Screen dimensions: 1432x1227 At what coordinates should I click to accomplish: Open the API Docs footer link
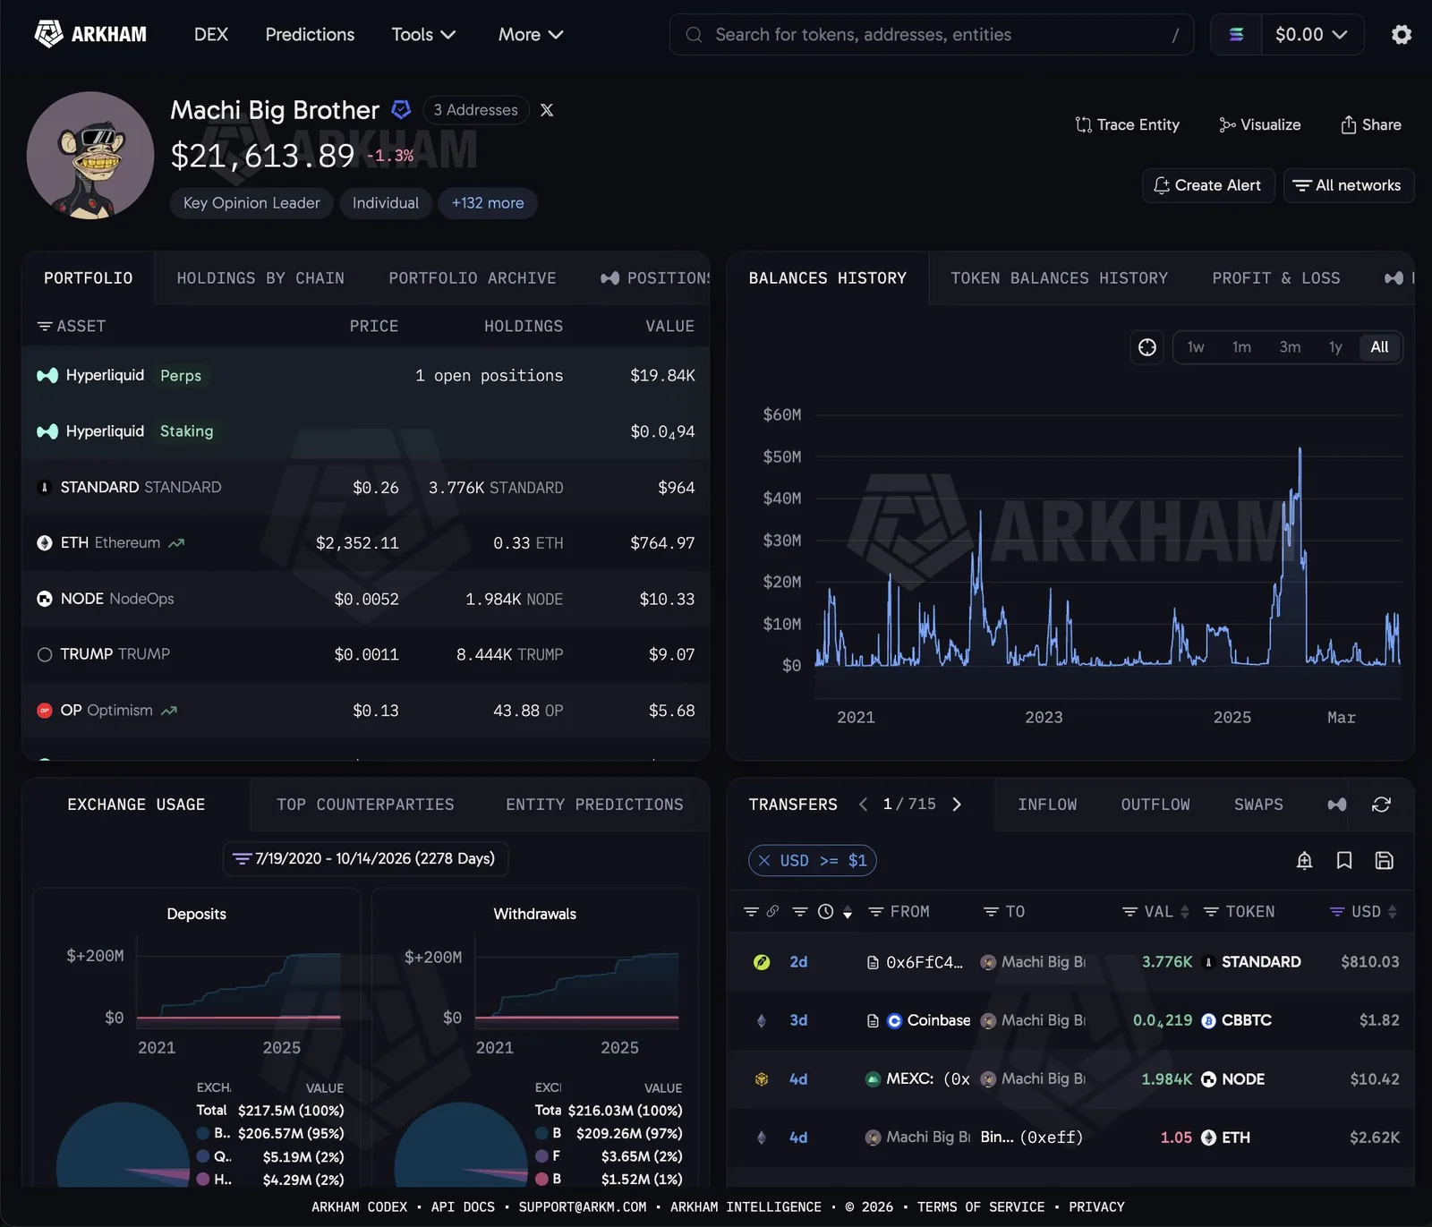coord(463,1206)
